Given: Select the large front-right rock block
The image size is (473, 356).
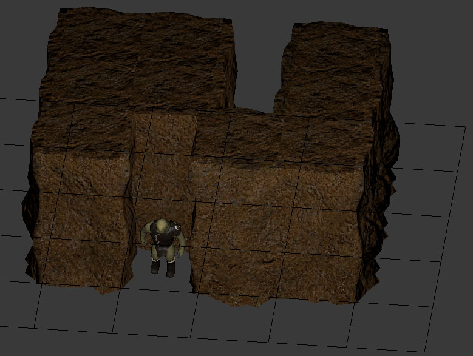Looking at the screenshot, I should click(x=279, y=237).
